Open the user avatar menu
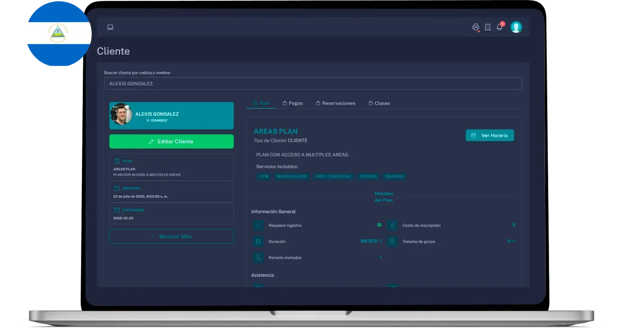The image size is (621, 332). 516,27
